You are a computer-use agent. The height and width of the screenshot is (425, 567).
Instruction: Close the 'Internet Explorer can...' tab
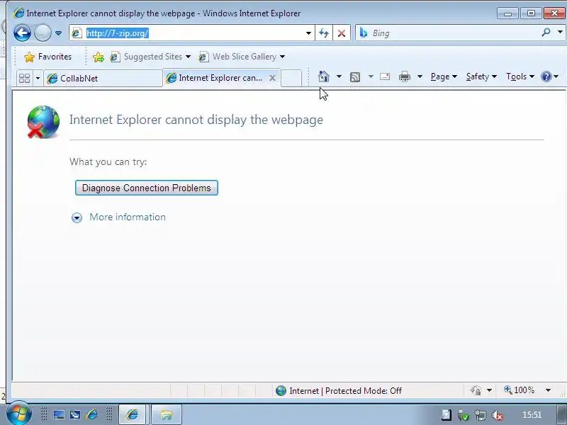(273, 78)
